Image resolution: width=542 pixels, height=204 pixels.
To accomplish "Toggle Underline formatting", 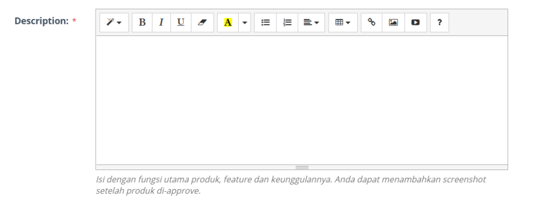I will pos(181,22).
